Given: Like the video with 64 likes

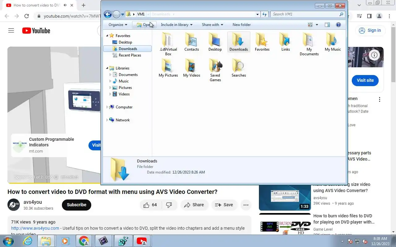Looking at the screenshot, I should [x=150, y=205].
